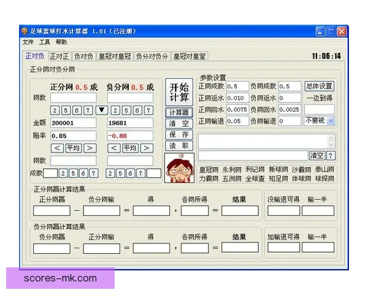Click 正分网 right arrow odds button
This screenshot has width=368, height=295.
[x=90, y=148]
